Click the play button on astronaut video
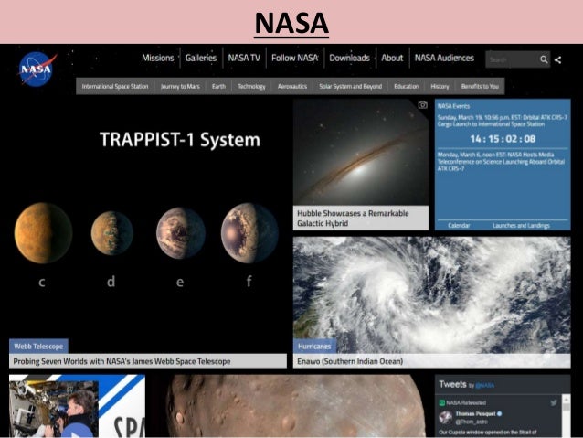 point(77,431)
